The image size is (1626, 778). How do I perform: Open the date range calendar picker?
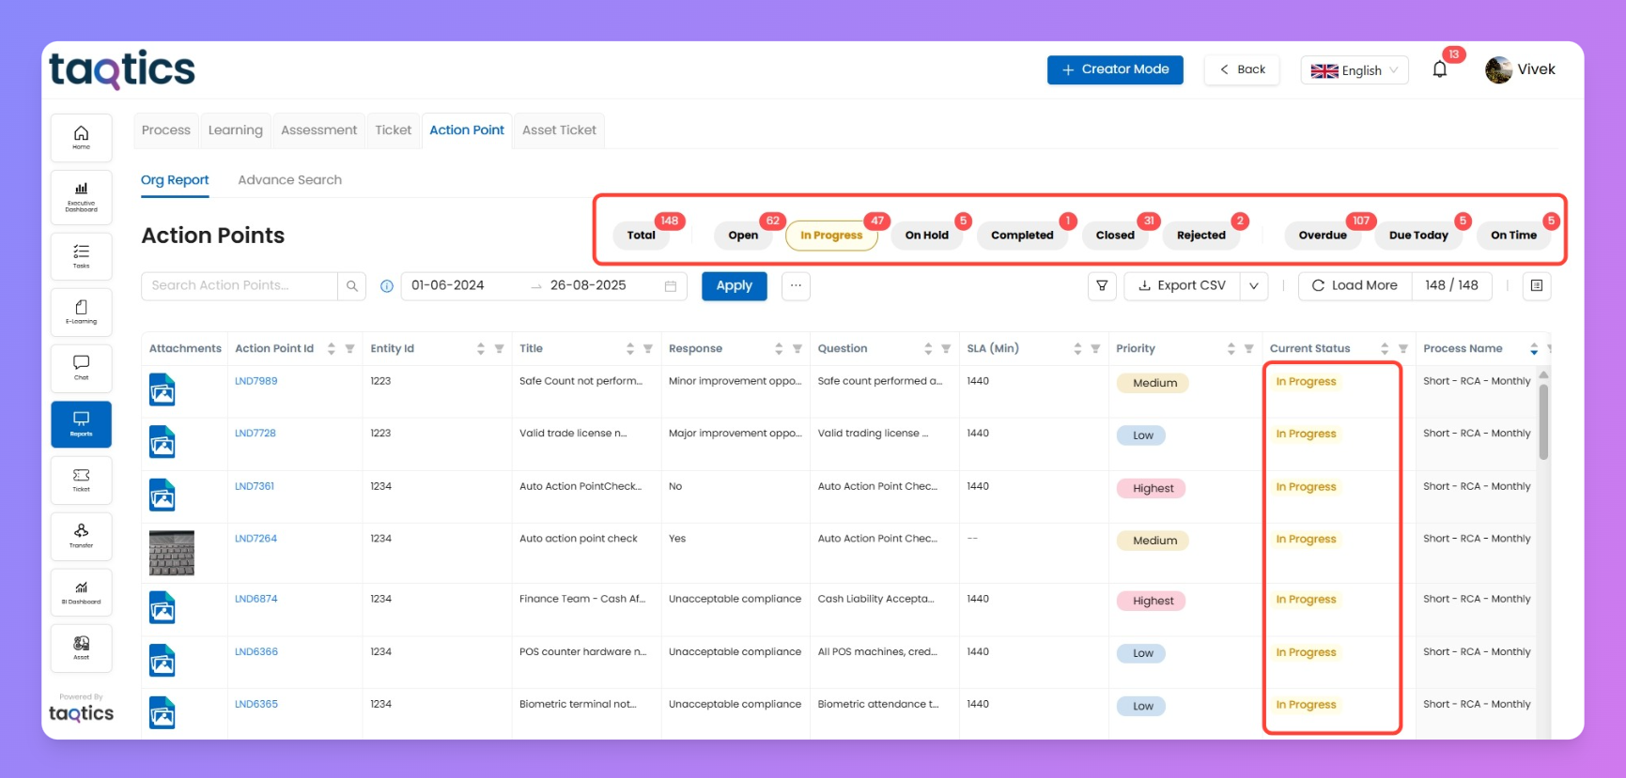pos(671,286)
